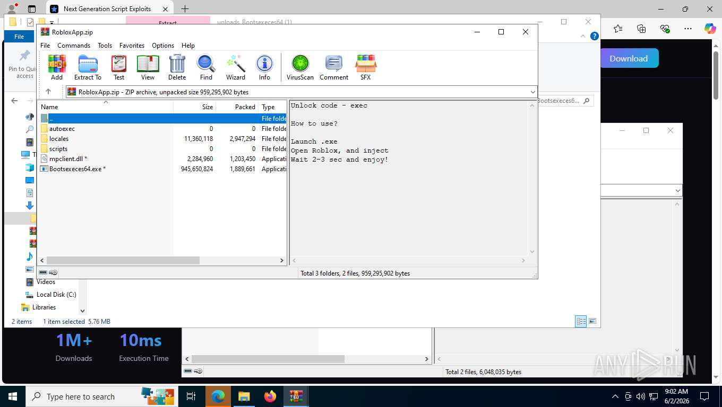Show hidden system tray icons chevron
This screenshot has width=722, height=407.
pos(615,396)
